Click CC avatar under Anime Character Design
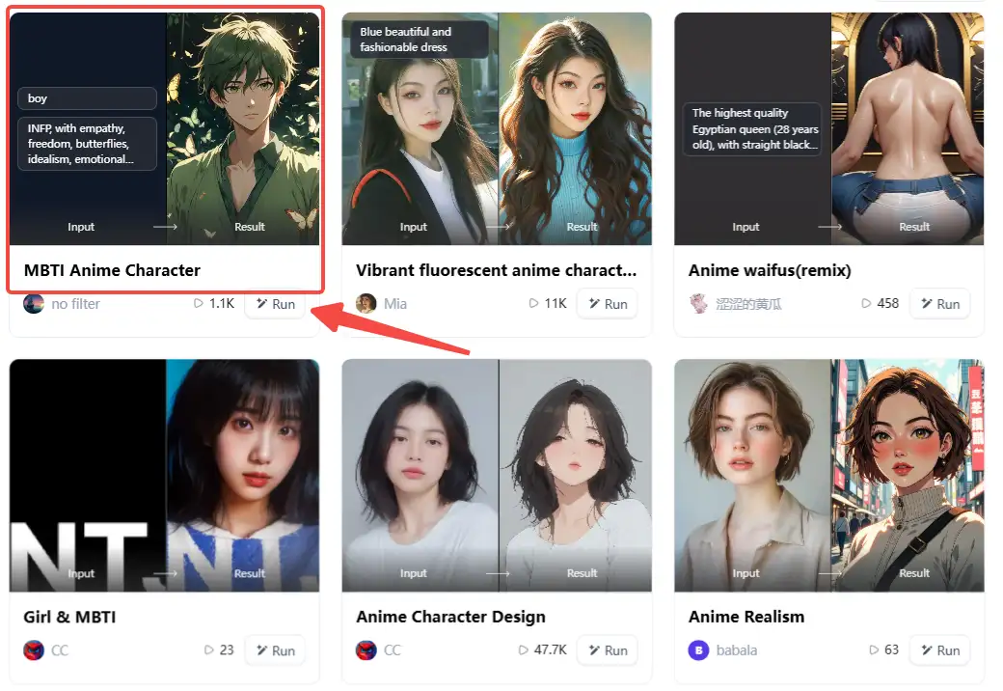The width and height of the screenshot is (1003, 691). [x=366, y=650]
